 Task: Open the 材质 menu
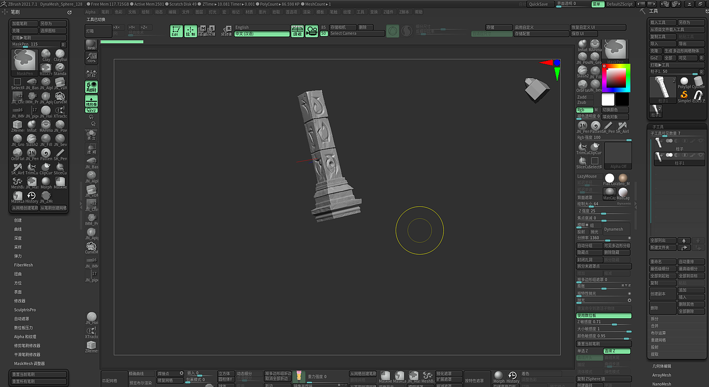coord(249,12)
